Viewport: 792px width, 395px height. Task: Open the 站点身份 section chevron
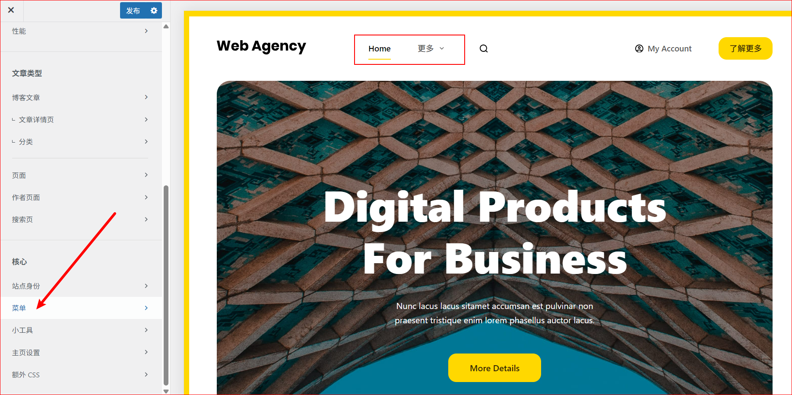pyautogui.click(x=146, y=286)
